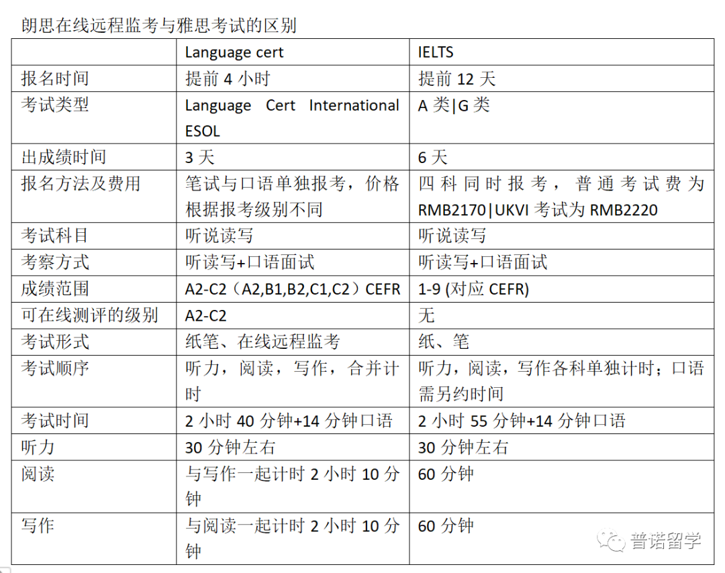Click the row label 考试类型
725x573 pixels.
coord(55,105)
